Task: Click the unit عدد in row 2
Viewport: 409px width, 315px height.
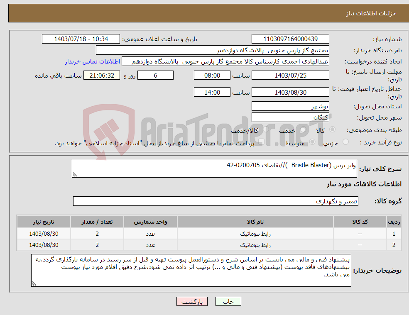Action: point(150,245)
